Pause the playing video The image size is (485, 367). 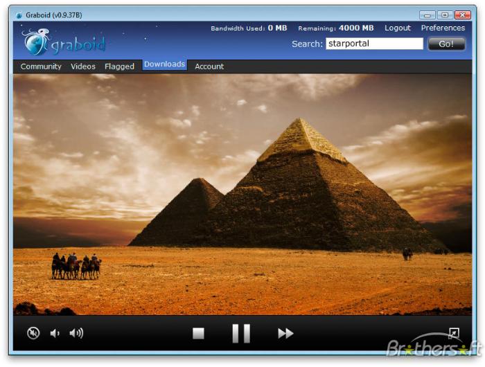click(240, 333)
